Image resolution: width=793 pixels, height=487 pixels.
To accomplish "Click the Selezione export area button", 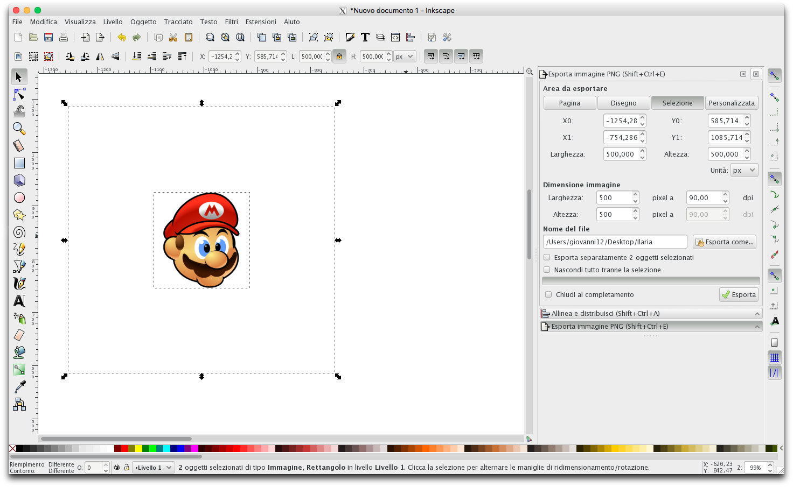I will click(x=677, y=103).
